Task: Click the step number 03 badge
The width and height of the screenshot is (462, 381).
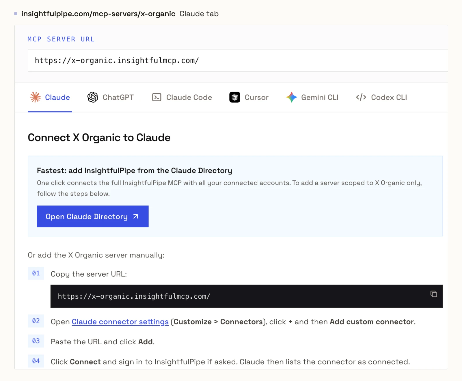Action: [36, 341]
